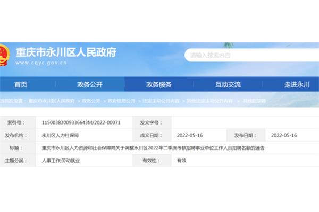This screenshot has height=212, width=319.
Task: Click the 有效 validity value
Action: [182, 161]
